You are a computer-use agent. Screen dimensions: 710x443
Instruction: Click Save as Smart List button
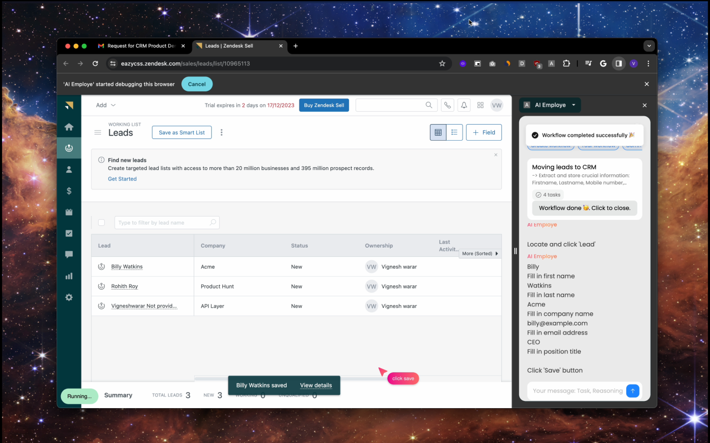tap(182, 132)
